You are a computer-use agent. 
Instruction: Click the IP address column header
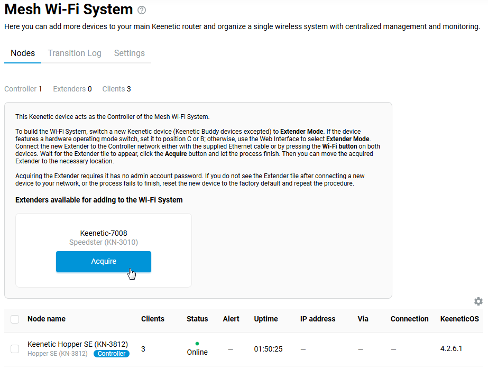pyautogui.click(x=317, y=319)
